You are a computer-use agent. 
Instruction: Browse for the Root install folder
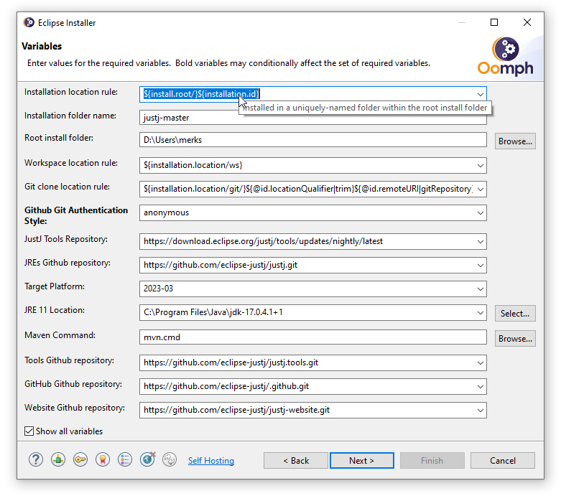coord(515,141)
